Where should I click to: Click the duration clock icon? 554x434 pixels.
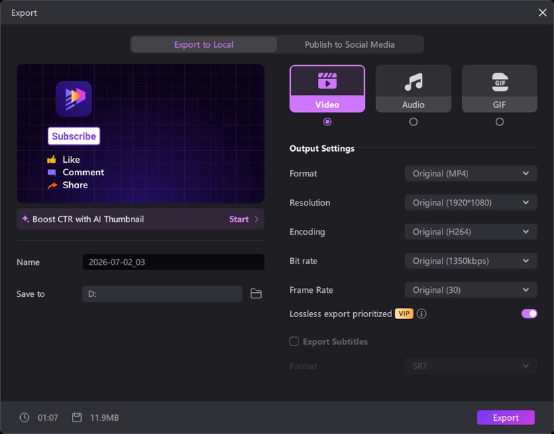tap(24, 417)
